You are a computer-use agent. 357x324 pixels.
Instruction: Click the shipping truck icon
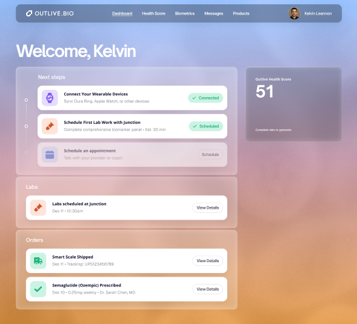pyautogui.click(x=38, y=261)
